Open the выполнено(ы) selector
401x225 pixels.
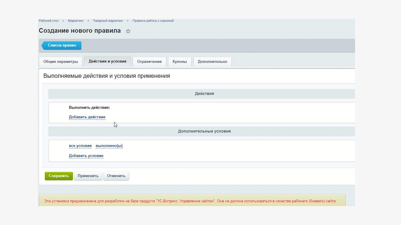pyautogui.click(x=109, y=146)
